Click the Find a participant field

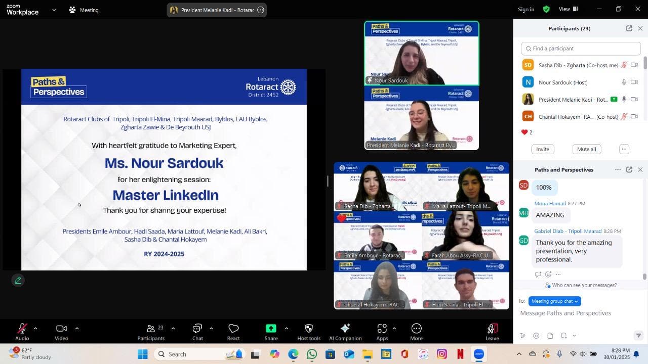coord(581,49)
